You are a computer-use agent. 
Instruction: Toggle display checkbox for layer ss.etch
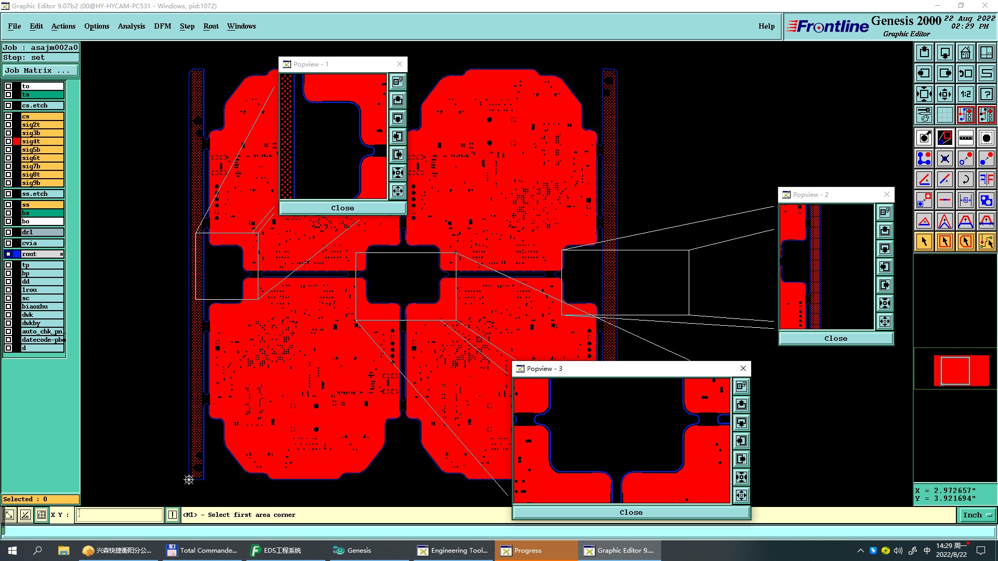[8, 194]
